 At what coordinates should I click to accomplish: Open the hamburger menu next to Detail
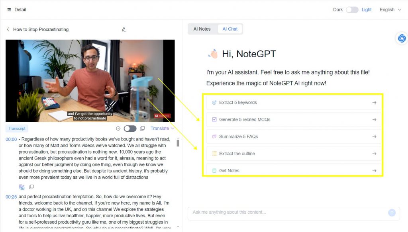pos(8,9)
